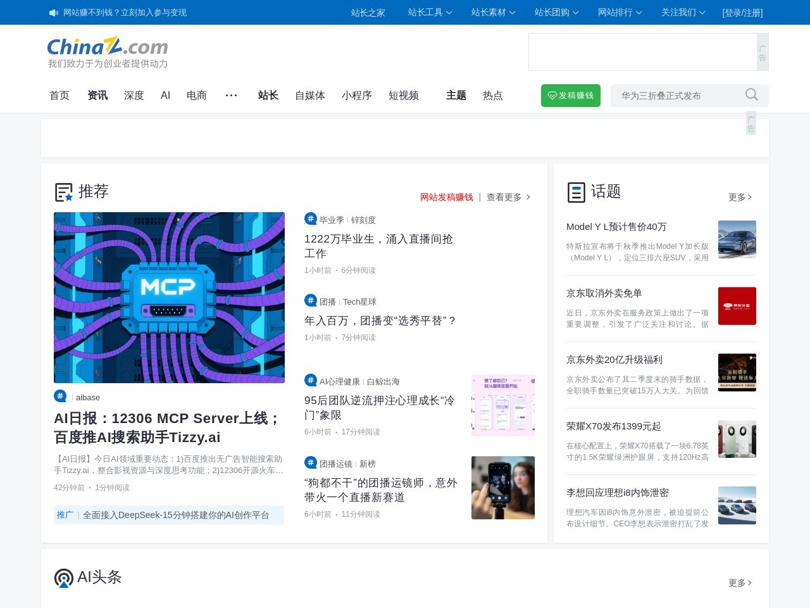Open 更多 in the 话题 panel
810x608 pixels.
[740, 197]
